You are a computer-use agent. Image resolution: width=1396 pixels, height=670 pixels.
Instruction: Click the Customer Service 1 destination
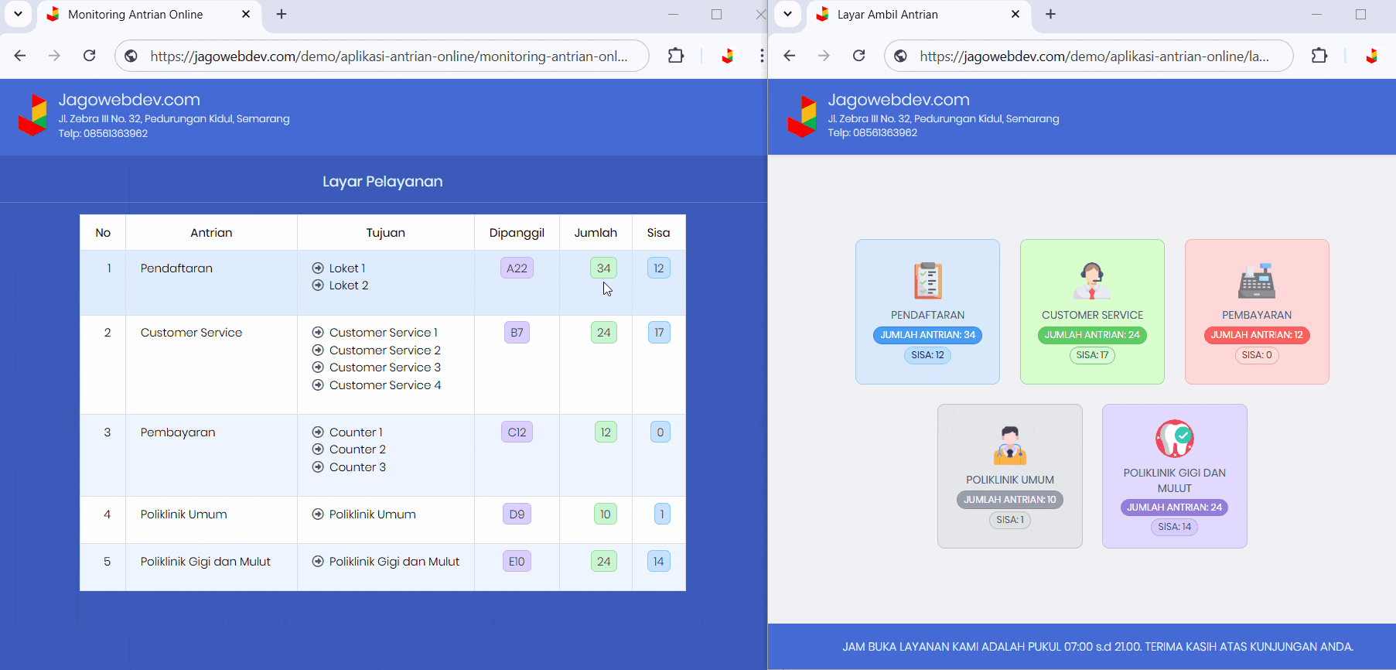(x=384, y=333)
